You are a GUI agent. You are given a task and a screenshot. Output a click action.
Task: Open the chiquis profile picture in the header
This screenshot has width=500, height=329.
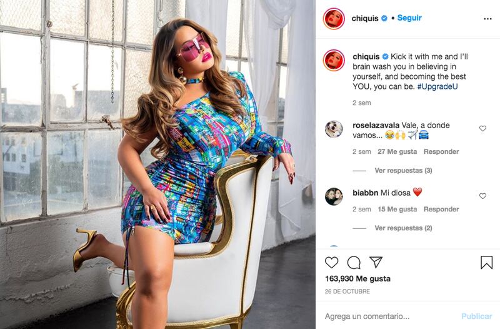[x=334, y=19]
